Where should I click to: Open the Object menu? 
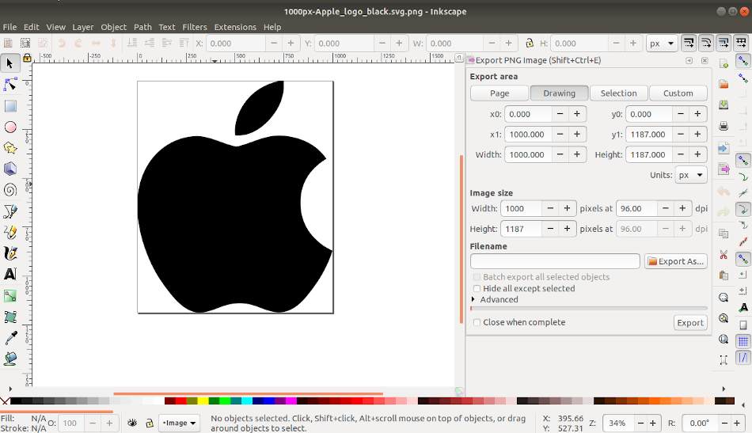pos(114,27)
